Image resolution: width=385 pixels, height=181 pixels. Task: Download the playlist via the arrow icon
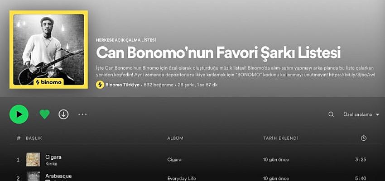(63, 114)
